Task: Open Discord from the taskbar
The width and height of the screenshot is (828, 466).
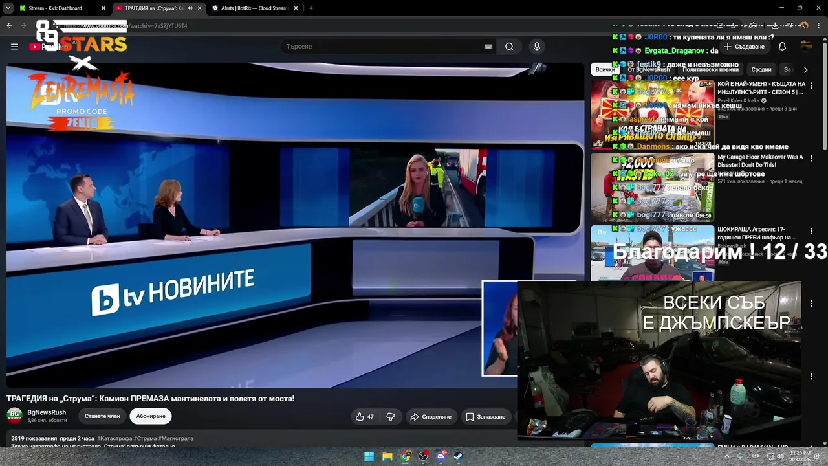Action: point(441,456)
